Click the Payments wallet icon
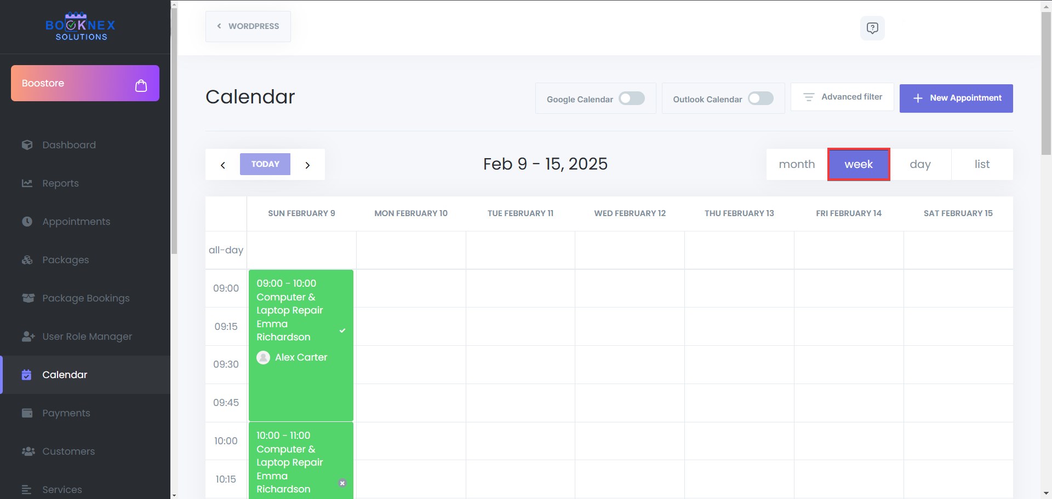 [27, 413]
